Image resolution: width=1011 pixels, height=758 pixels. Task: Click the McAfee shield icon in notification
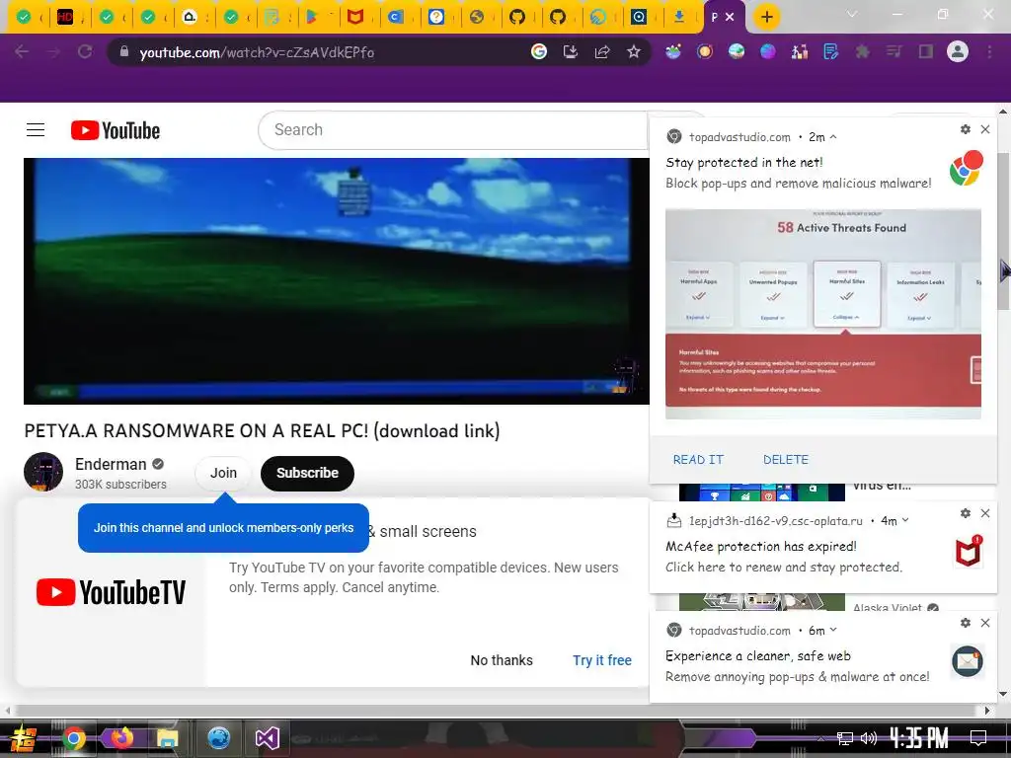coord(968,553)
